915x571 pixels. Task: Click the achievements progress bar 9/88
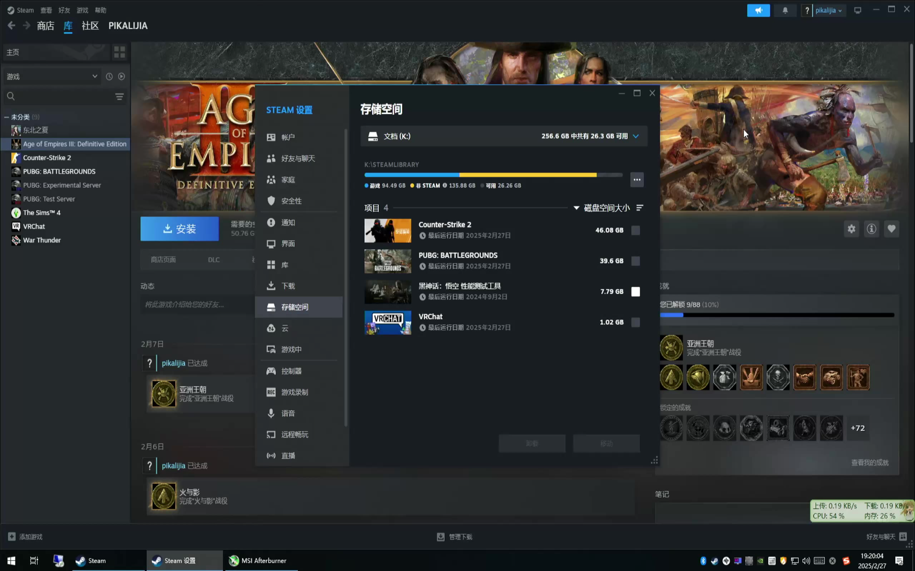pyautogui.click(x=777, y=315)
